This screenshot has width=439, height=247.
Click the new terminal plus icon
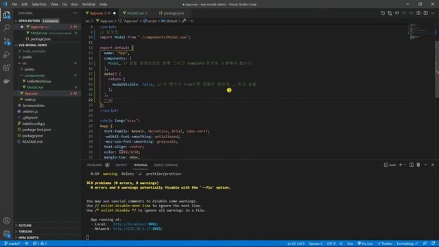(401, 165)
